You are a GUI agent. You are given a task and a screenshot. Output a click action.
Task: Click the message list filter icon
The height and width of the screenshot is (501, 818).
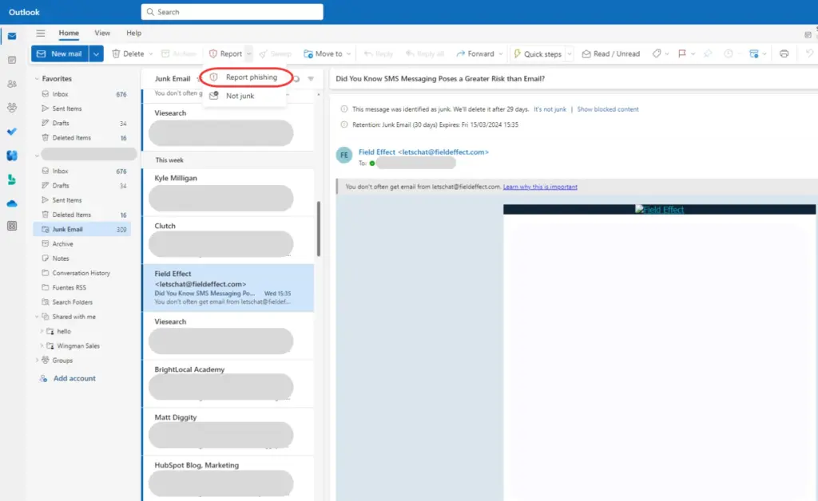[x=311, y=79]
